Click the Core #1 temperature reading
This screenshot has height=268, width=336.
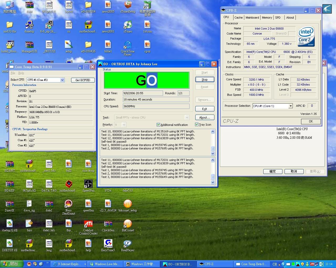pos(60,140)
